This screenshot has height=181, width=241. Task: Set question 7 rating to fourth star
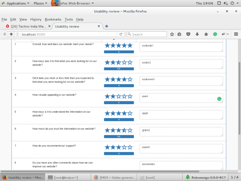point(124,147)
